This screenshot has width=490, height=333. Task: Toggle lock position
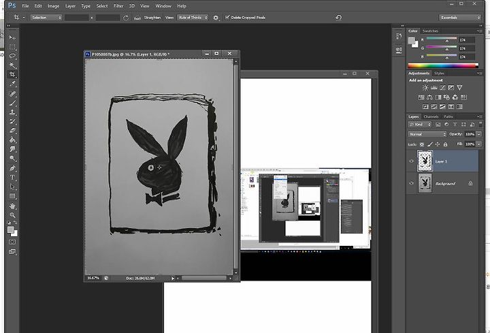(438, 144)
